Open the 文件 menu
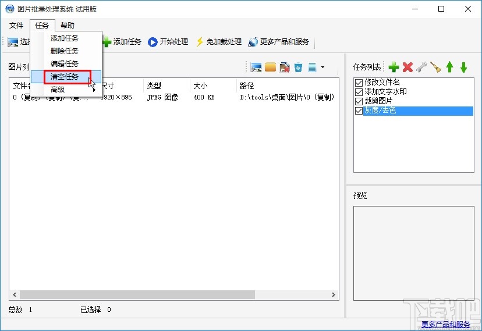 point(16,25)
